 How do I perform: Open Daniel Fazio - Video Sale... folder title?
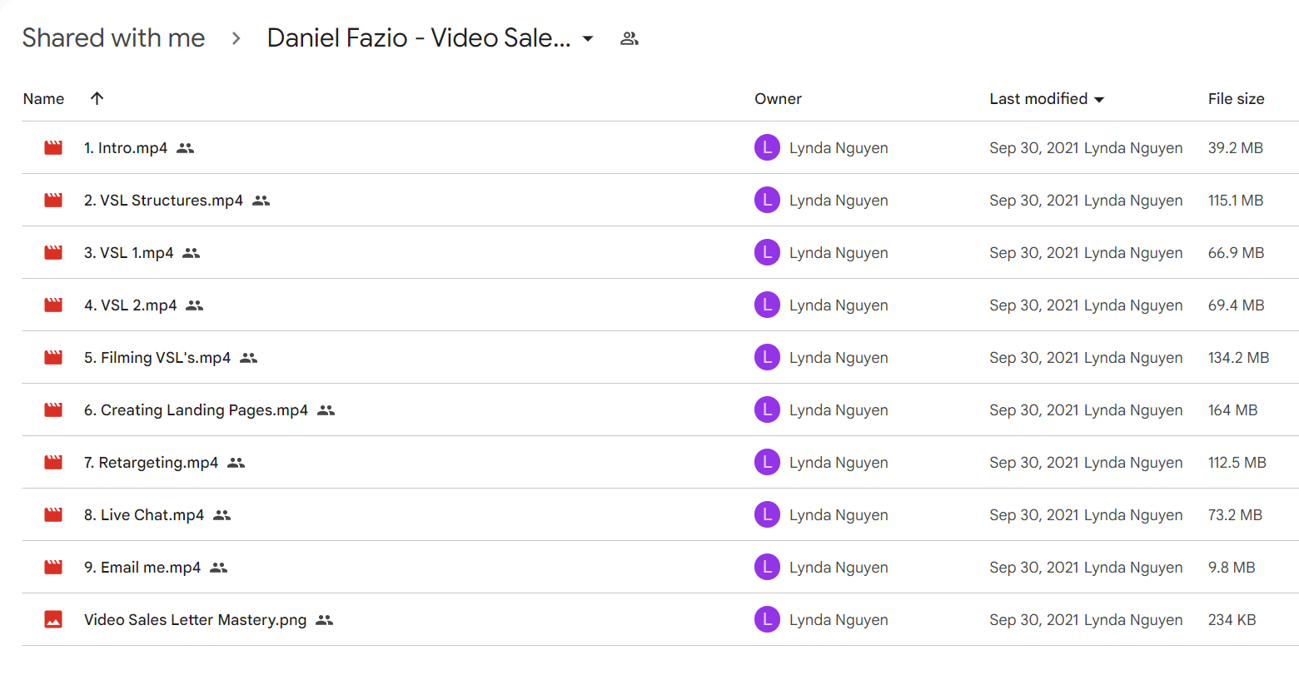coord(419,38)
